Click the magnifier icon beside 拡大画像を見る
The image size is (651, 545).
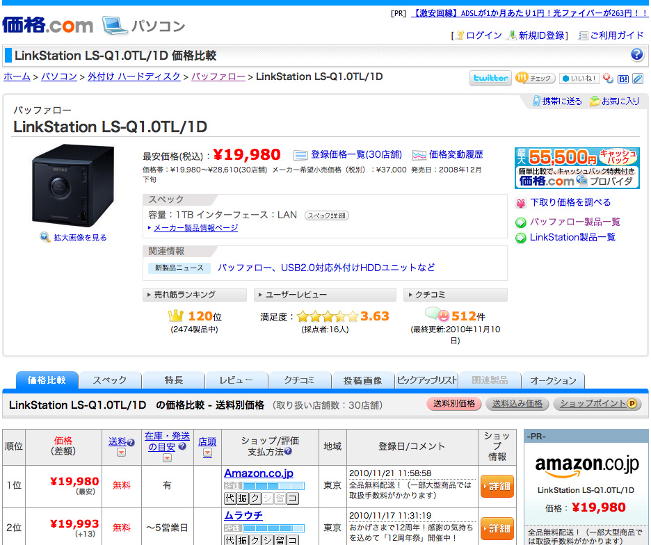45,237
